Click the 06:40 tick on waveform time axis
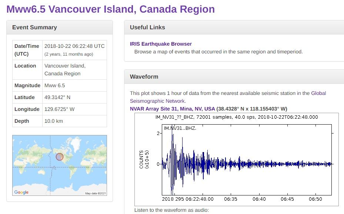The width and height of the screenshot is (344, 214). (259, 199)
